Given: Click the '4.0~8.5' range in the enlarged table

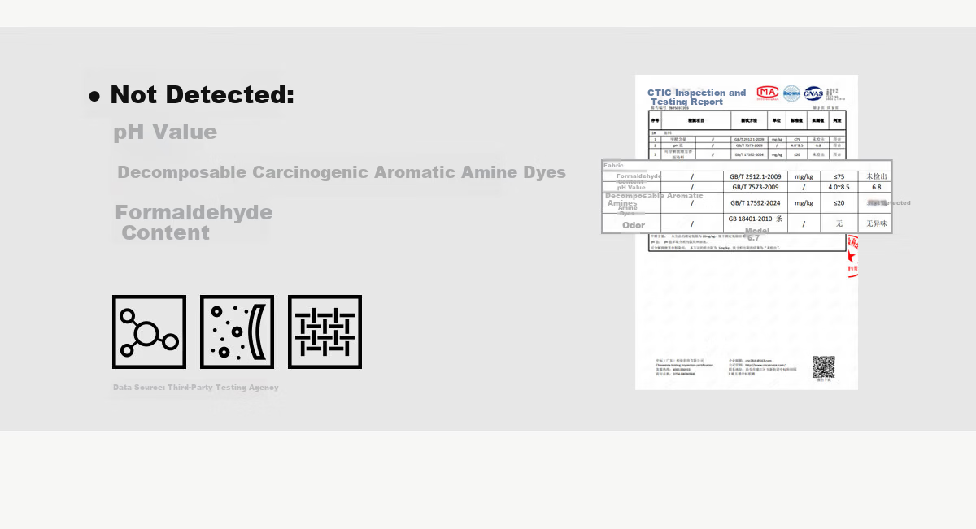Looking at the screenshot, I should coord(839,187).
